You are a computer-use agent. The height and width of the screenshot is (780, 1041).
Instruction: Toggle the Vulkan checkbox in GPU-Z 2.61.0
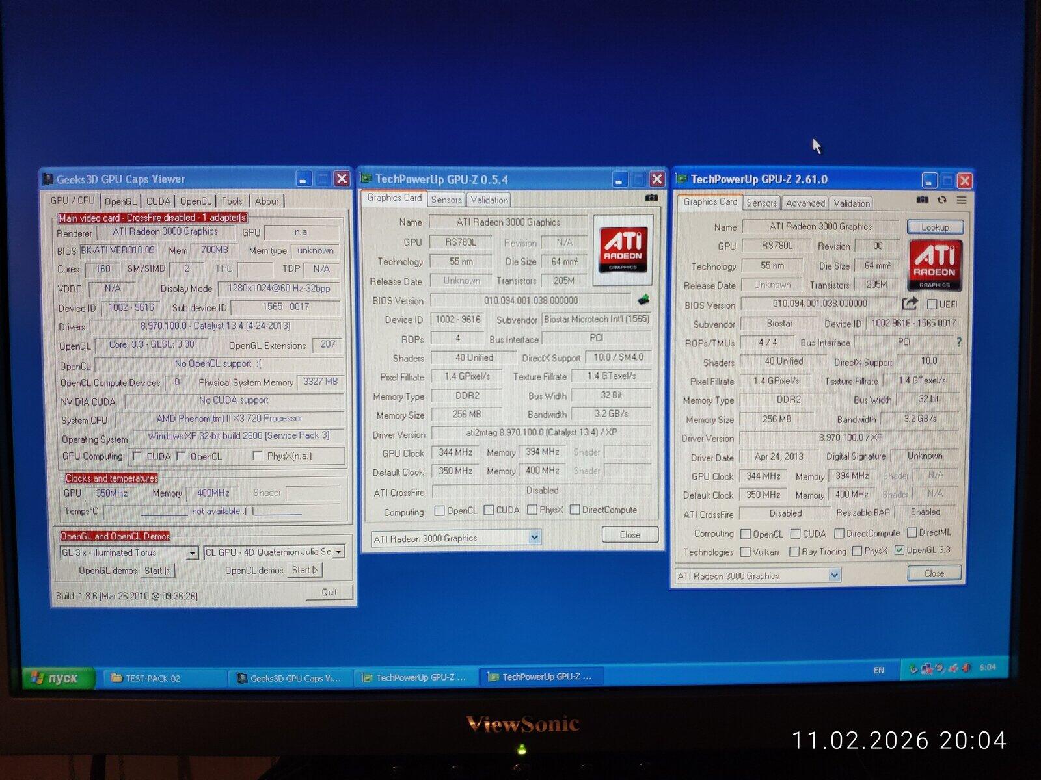point(746,552)
